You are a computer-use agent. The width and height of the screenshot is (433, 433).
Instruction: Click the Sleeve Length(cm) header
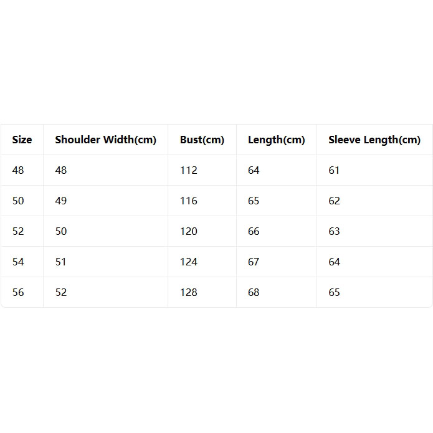(x=374, y=140)
